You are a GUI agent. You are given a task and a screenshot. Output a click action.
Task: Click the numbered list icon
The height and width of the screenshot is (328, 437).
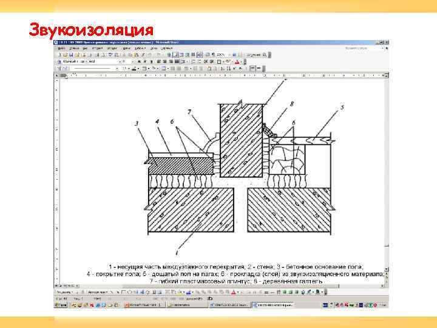click(193, 61)
